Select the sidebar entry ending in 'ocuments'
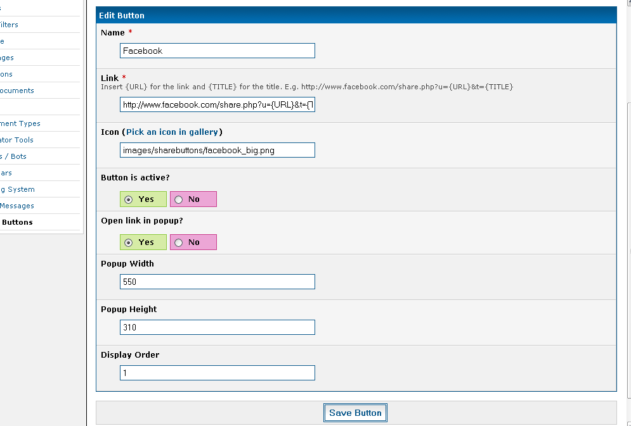Image resolution: width=631 pixels, height=426 pixels. (x=17, y=91)
